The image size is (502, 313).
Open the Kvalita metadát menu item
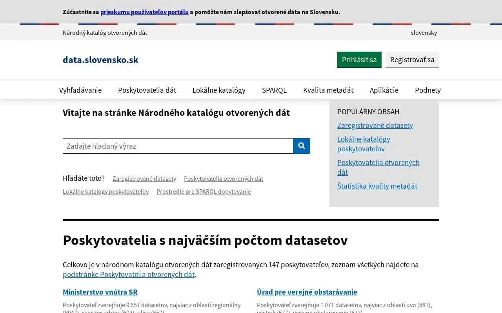tap(328, 90)
